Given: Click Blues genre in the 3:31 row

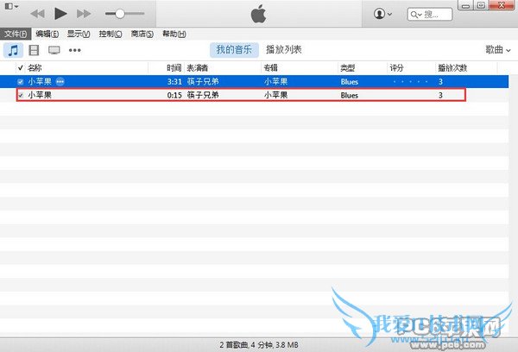Looking at the screenshot, I should 350,82.
